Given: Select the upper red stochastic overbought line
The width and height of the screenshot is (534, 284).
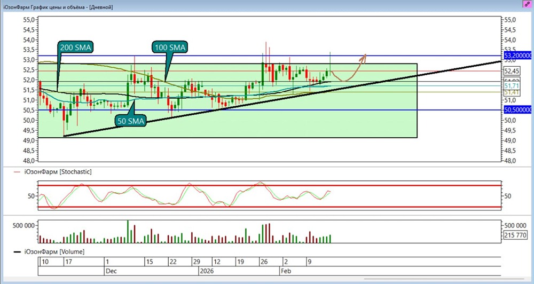Looking at the screenshot, I should pos(269,185).
